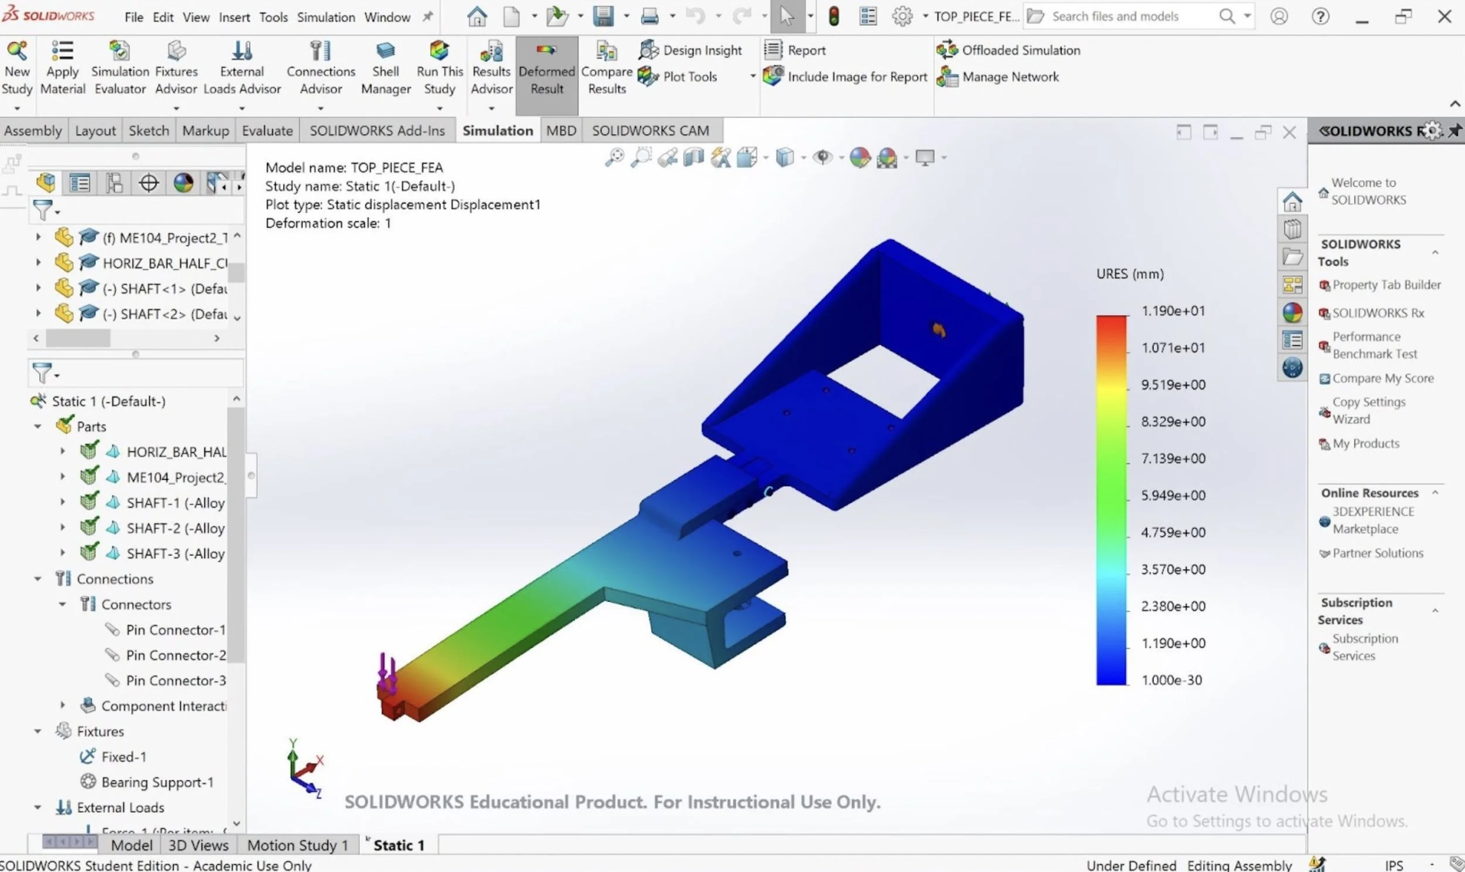Open Apply Material tool

coord(62,52)
